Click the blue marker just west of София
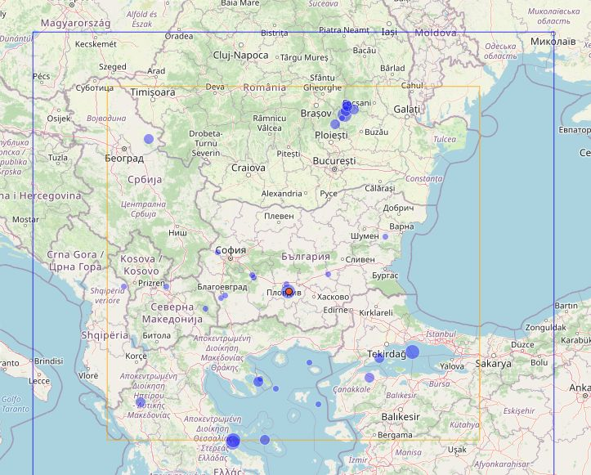Image resolution: width=591 pixels, height=475 pixels. click(x=218, y=252)
